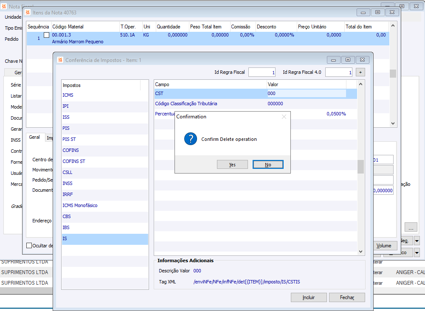
Task: Click the Impostos column header
Action: click(101, 85)
